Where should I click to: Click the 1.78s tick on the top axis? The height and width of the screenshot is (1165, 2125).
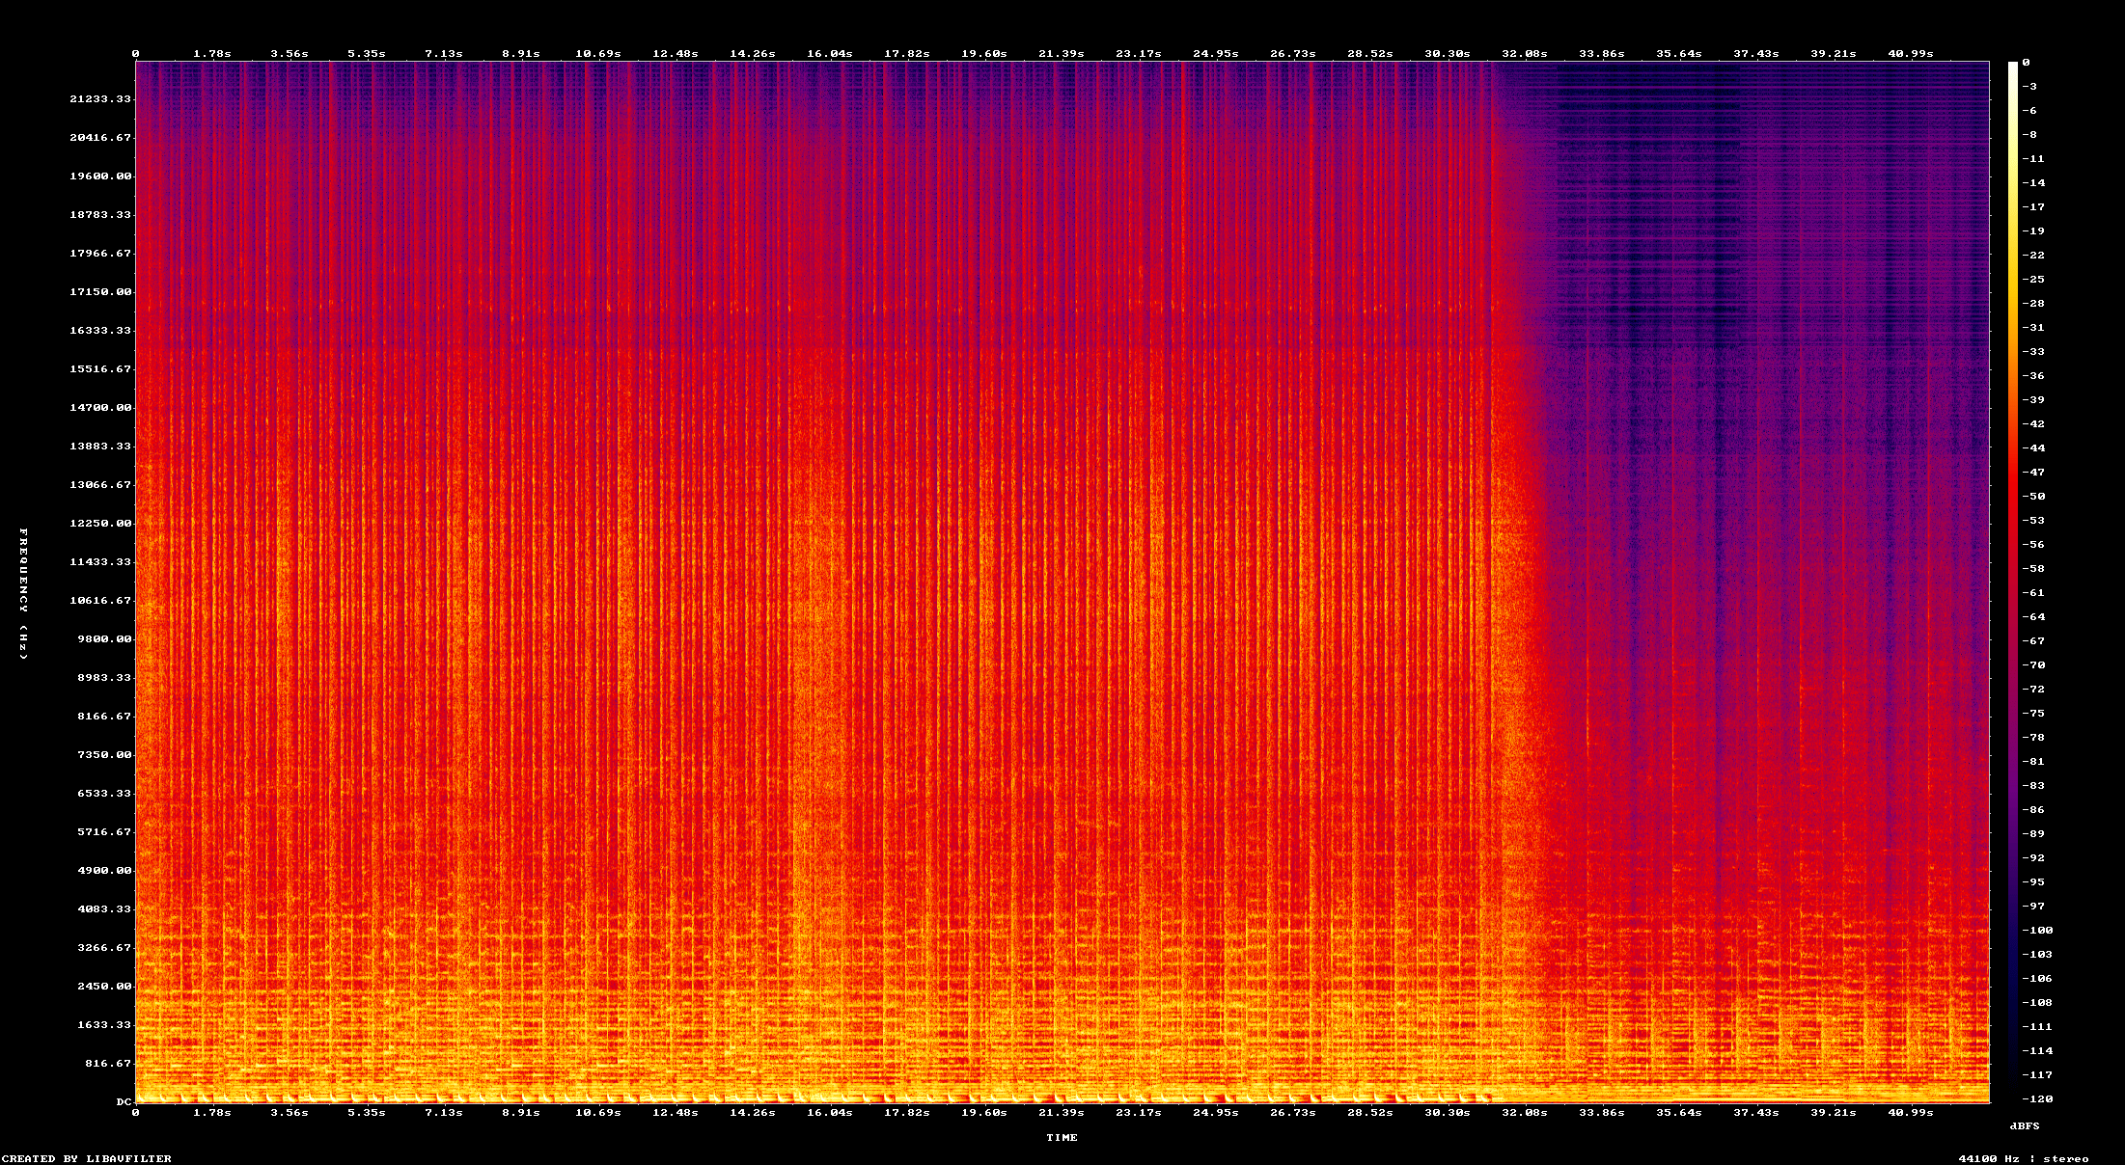(x=212, y=54)
